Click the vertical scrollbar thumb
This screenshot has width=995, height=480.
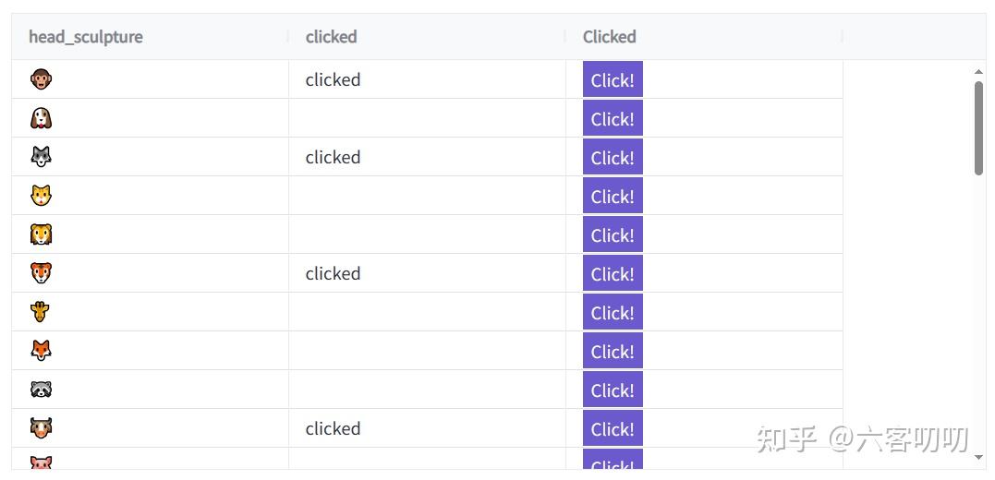pos(977,127)
